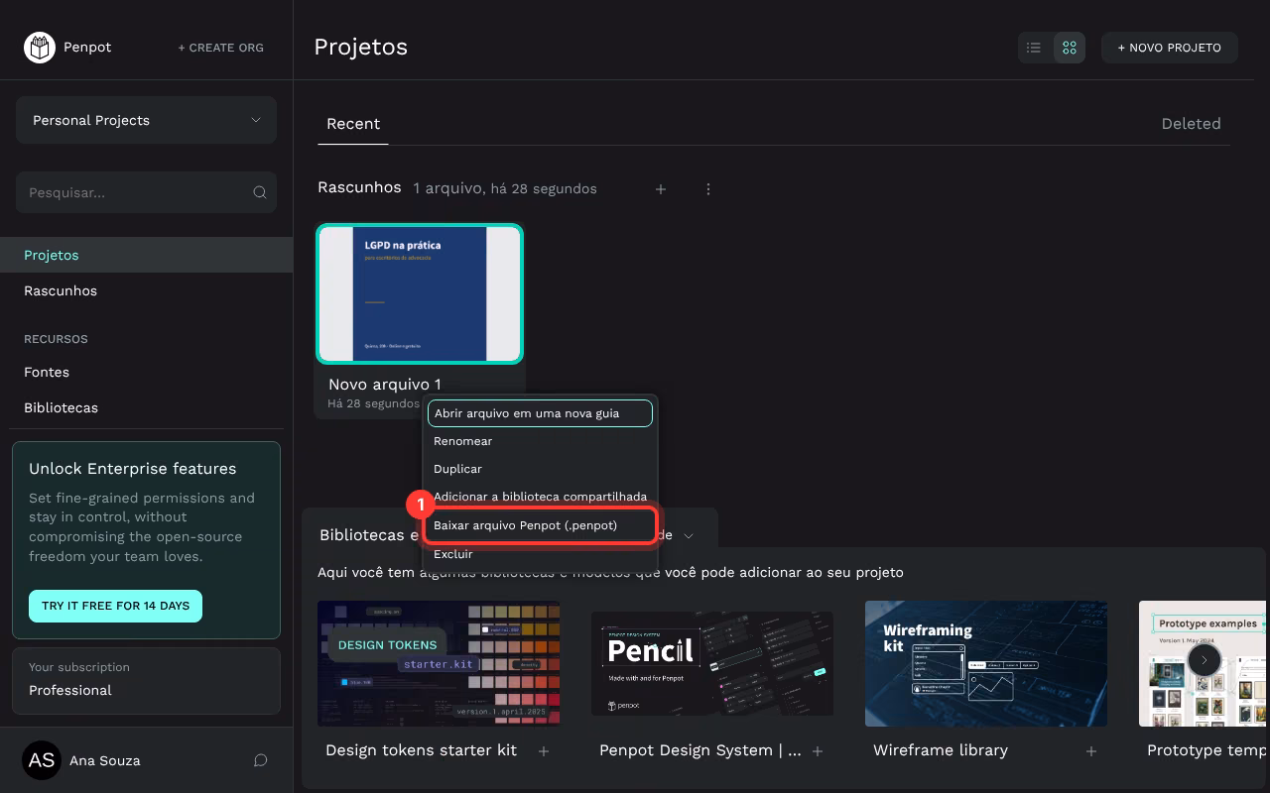This screenshot has width=1270, height=793.
Task: Open the Pencil design system thumbnail
Action: [712, 663]
